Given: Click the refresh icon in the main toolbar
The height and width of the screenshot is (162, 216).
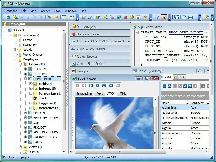Looking at the screenshot, I should click(8, 17).
